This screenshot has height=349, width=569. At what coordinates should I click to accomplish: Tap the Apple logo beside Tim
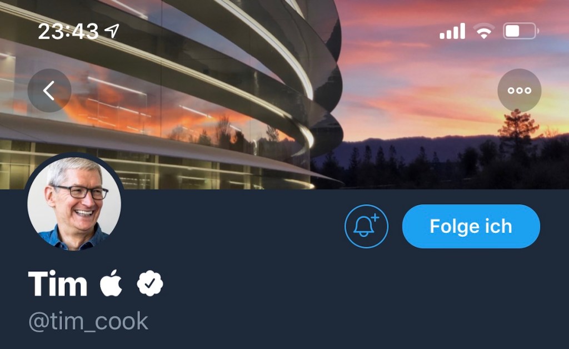(111, 283)
